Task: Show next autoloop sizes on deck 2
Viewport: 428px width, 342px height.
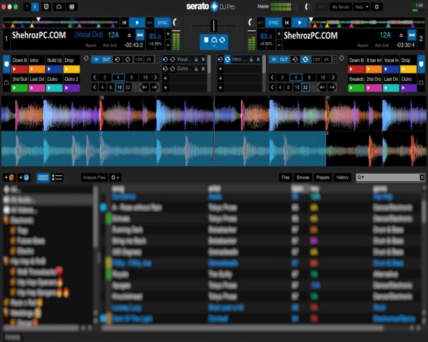Action: coord(333,78)
